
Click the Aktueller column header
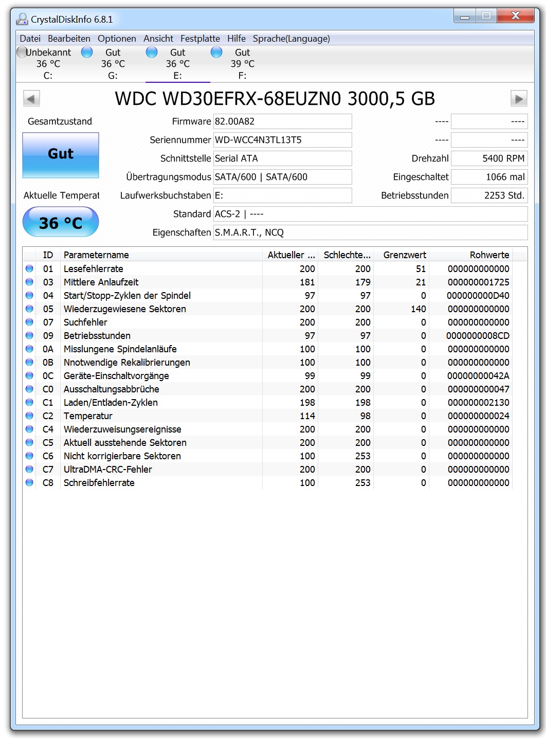pos(290,255)
